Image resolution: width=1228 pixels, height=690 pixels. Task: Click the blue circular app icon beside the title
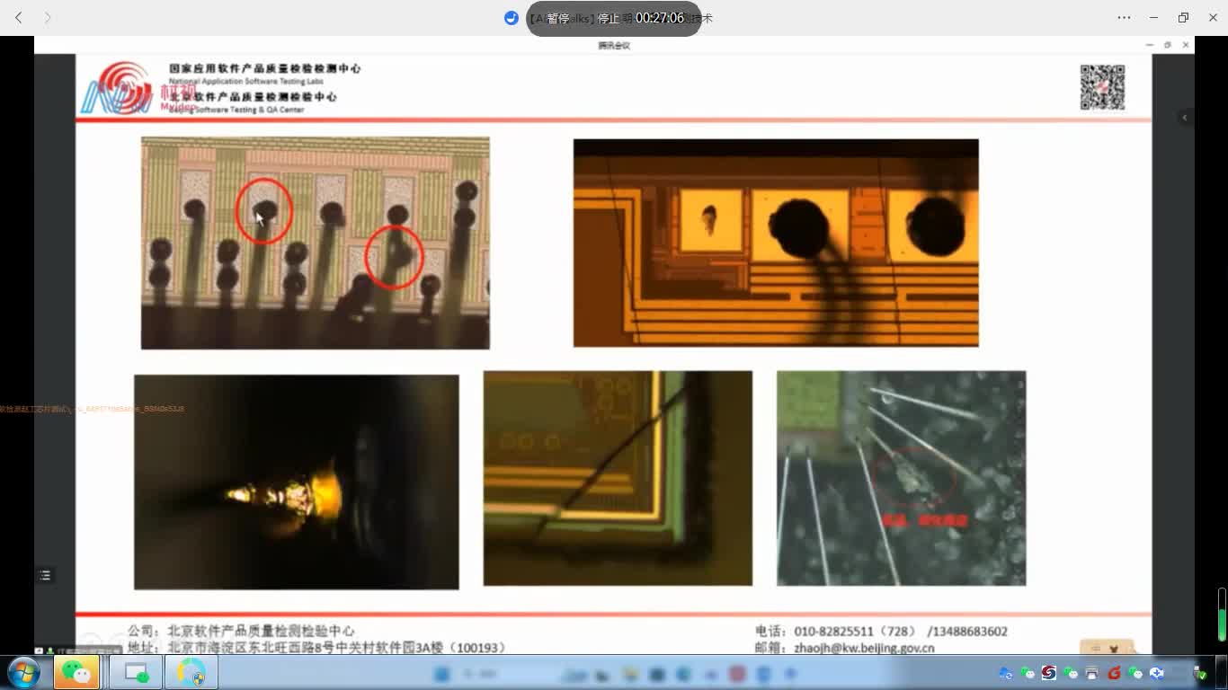tap(512, 18)
